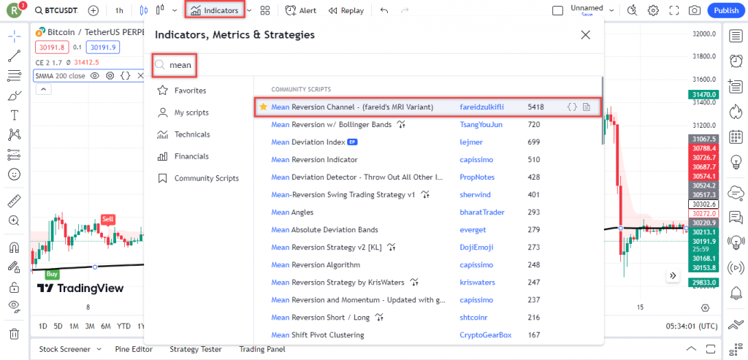Select the zoom in tool
Screen dimensions: 748x360
pos(15,221)
